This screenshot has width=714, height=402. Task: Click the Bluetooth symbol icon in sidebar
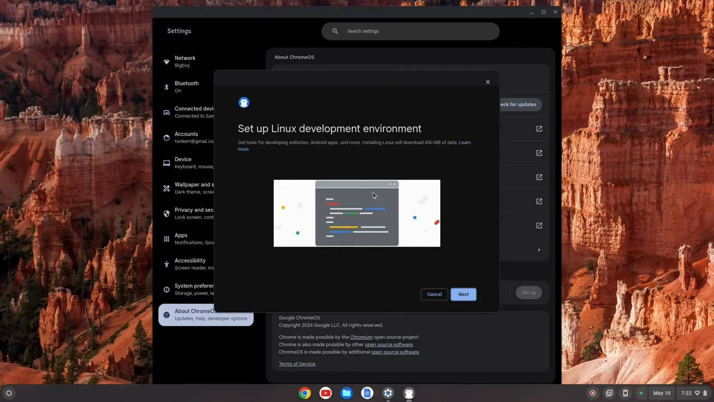167,87
